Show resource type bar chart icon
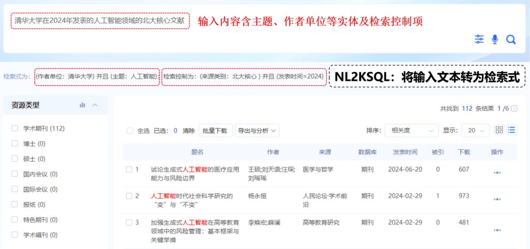The image size is (530, 249). (82, 105)
